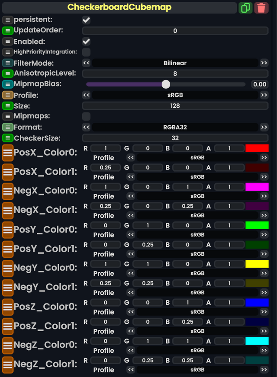This screenshot has height=377, width=277.
Task: Enable the Mipmaps checkbox
Action: click(x=86, y=116)
